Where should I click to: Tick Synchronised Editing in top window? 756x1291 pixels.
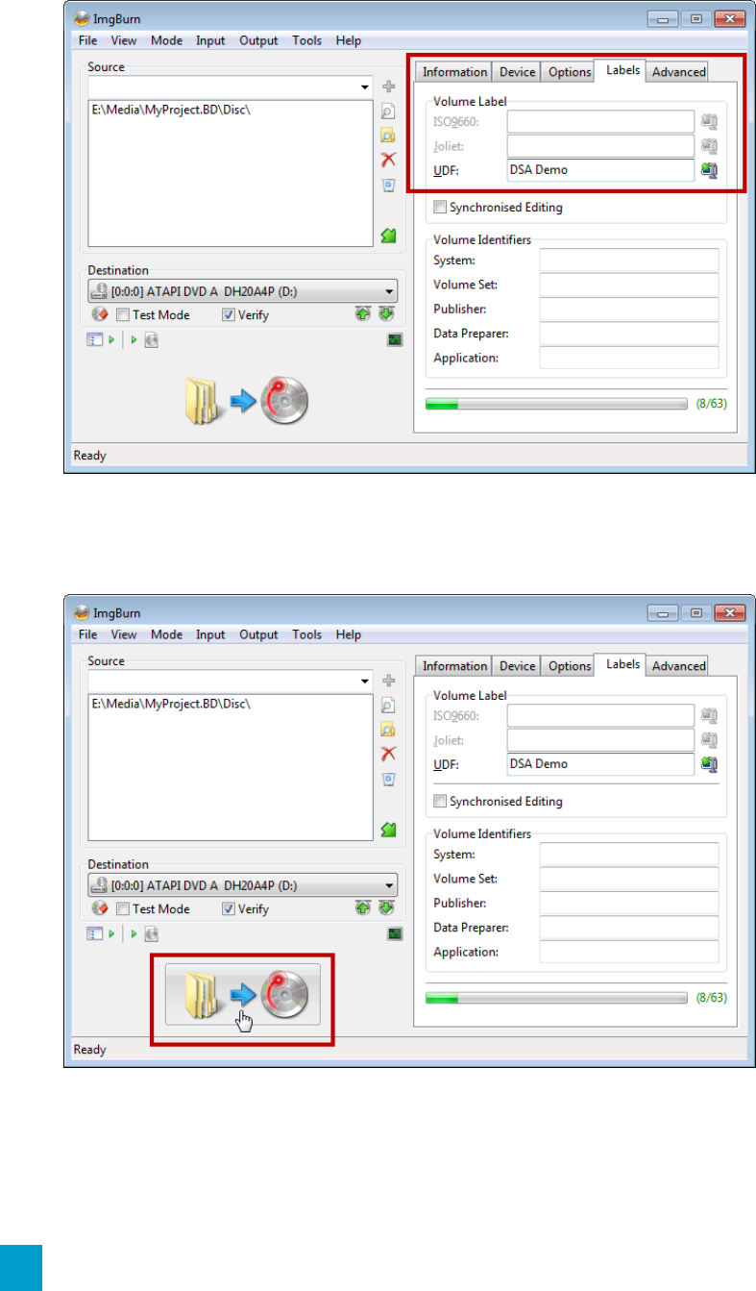(440, 207)
